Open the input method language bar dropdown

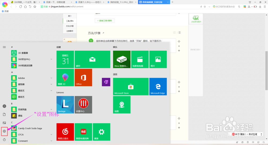(261, 134)
